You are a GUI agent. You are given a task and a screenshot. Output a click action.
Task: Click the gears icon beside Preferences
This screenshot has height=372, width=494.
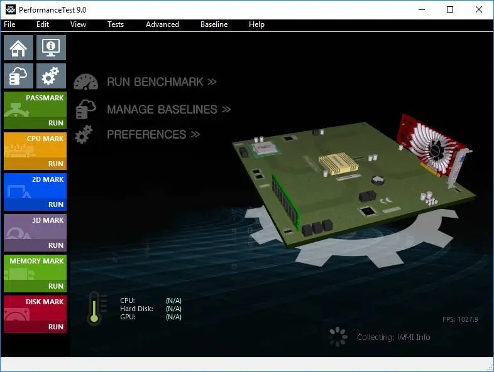point(84,135)
